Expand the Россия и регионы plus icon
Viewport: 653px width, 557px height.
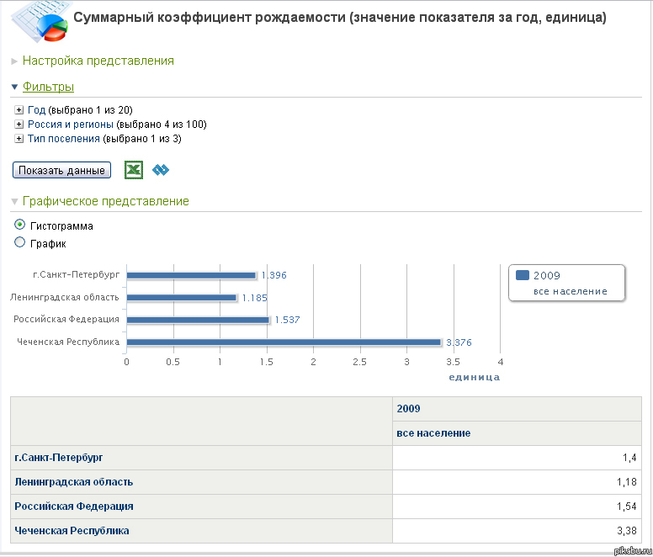coord(19,125)
